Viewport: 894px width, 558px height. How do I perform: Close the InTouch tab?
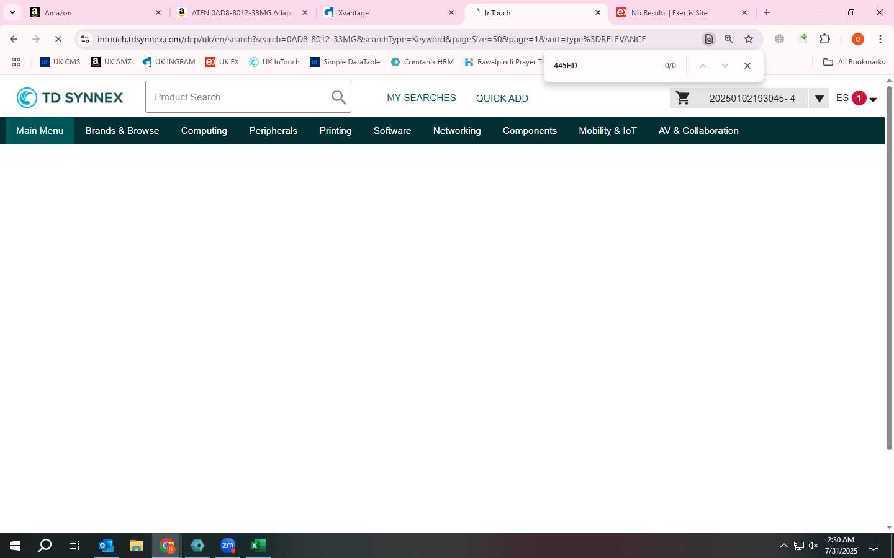[598, 12]
